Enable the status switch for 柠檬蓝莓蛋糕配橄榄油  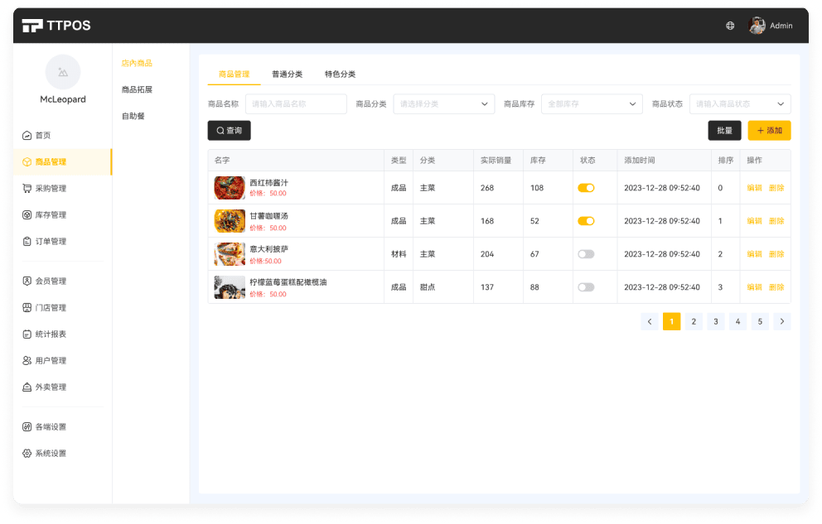(x=586, y=287)
